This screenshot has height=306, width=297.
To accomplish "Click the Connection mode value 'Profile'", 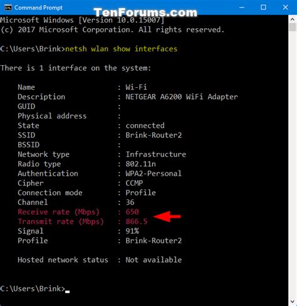I will (141, 193).
